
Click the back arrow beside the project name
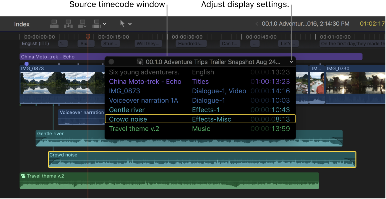(257, 24)
